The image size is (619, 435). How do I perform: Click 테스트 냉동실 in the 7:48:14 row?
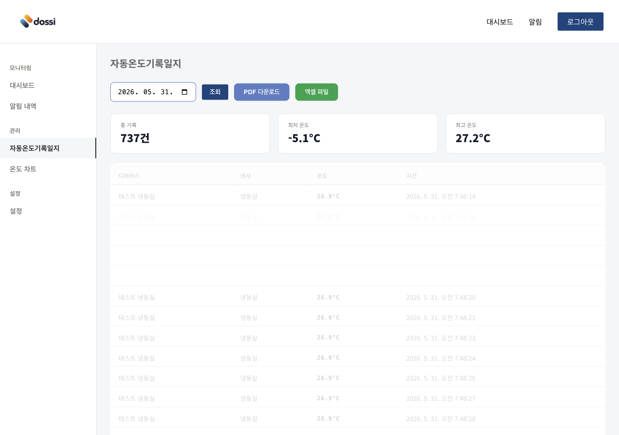137,196
